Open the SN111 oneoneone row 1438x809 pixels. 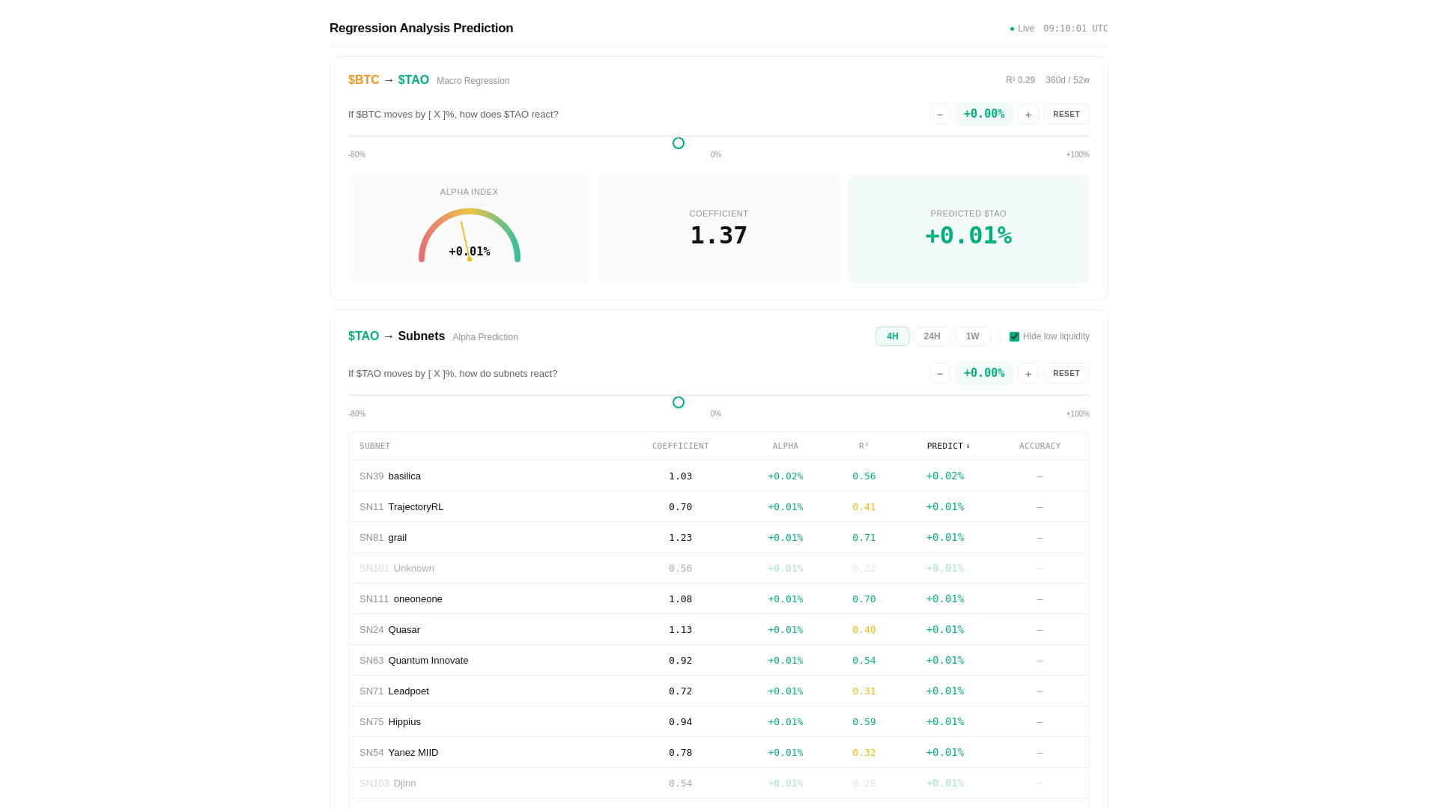coord(719,599)
